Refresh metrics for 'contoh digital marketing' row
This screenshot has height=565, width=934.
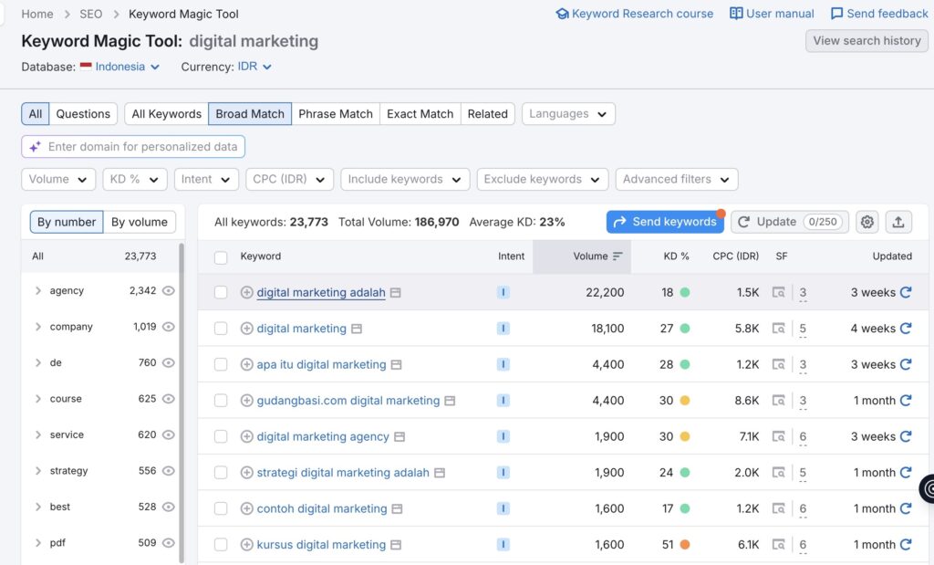point(906,509)
